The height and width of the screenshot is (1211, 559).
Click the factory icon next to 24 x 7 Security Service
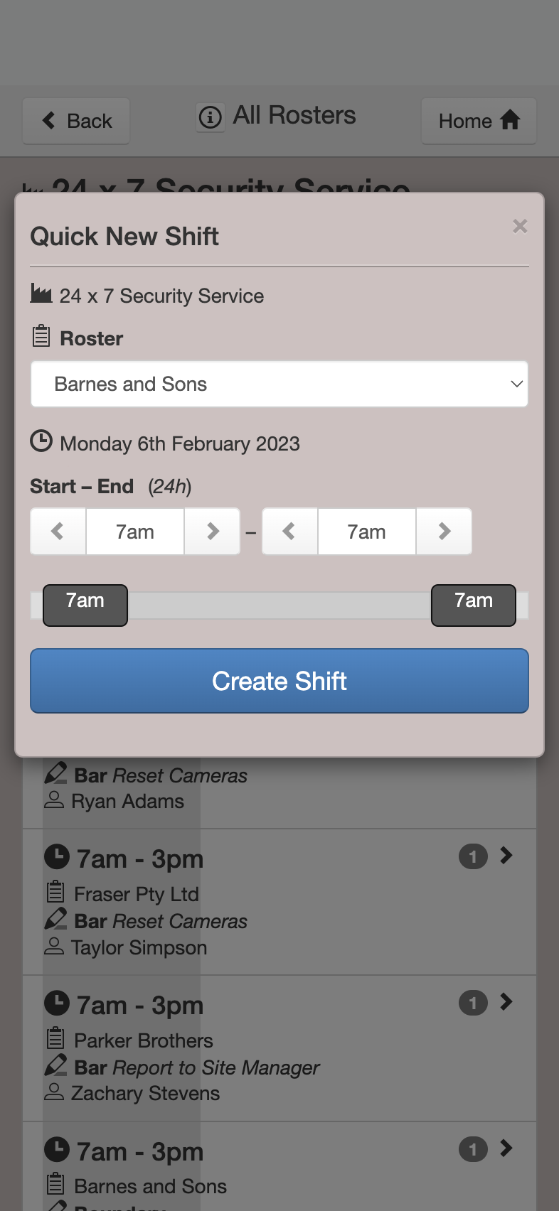click(x=41, y=293)
